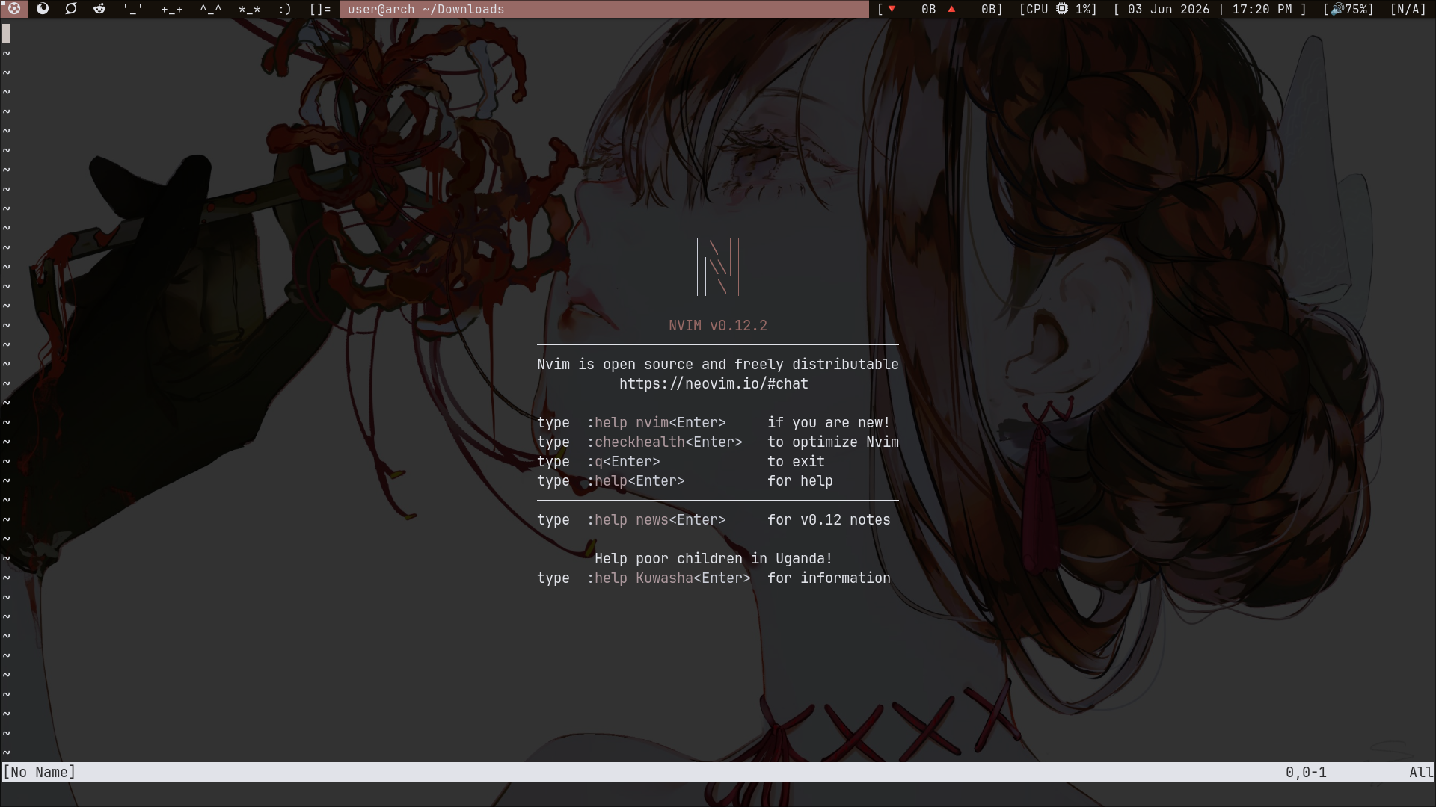Click 'Nvim is open source' line
The height and width of the screenshot is (807, 1436).
[718, 365]
